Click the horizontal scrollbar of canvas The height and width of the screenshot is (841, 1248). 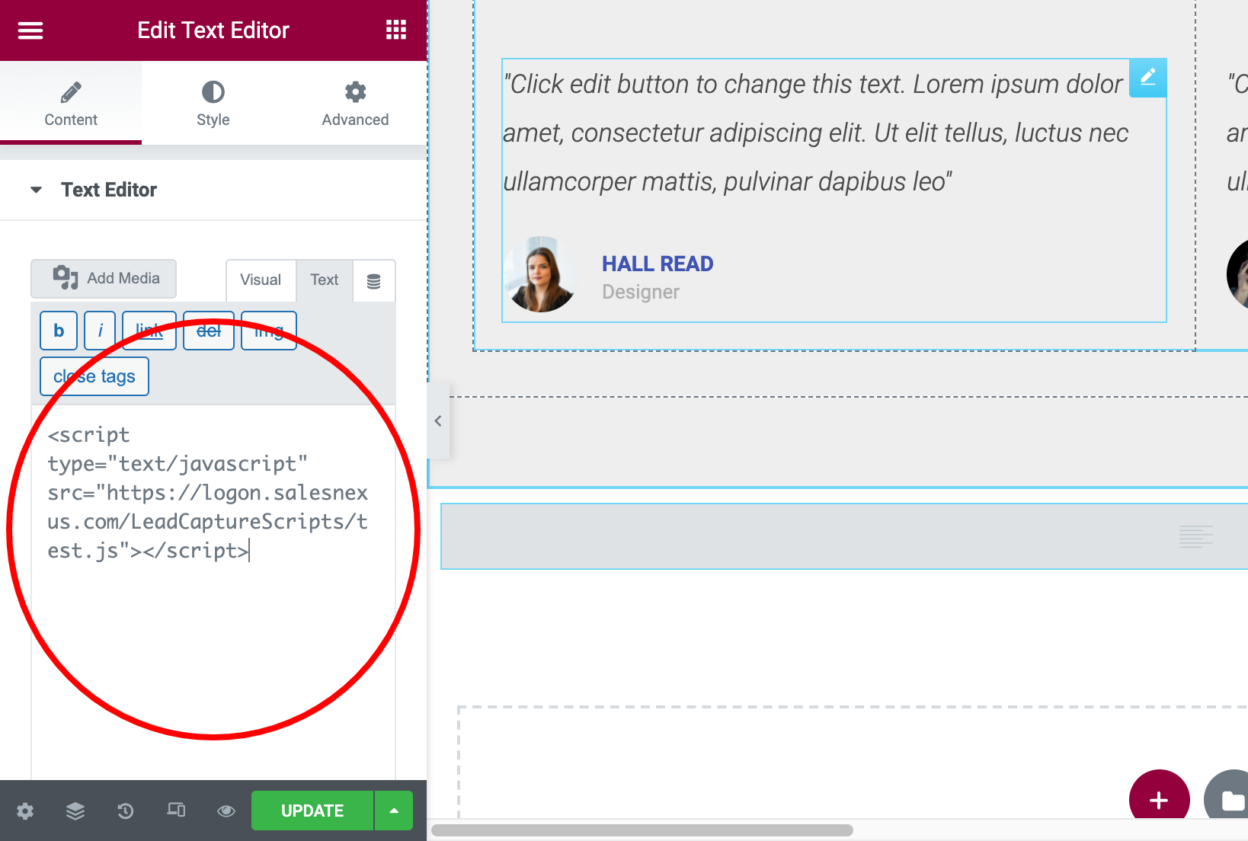tap(642, 830)
